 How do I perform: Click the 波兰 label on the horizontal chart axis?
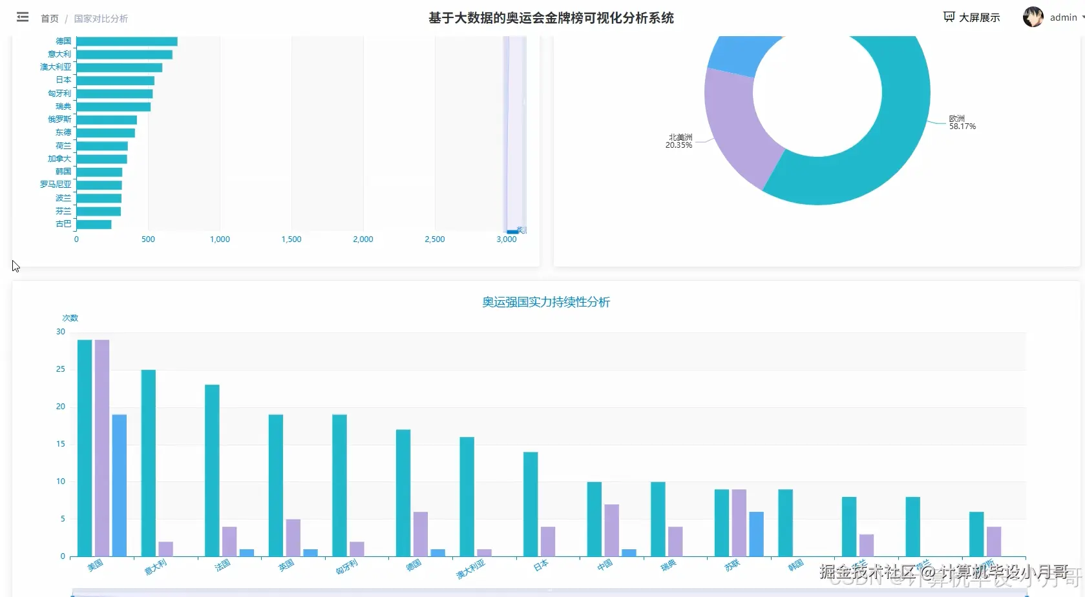(x=63, y=198)
